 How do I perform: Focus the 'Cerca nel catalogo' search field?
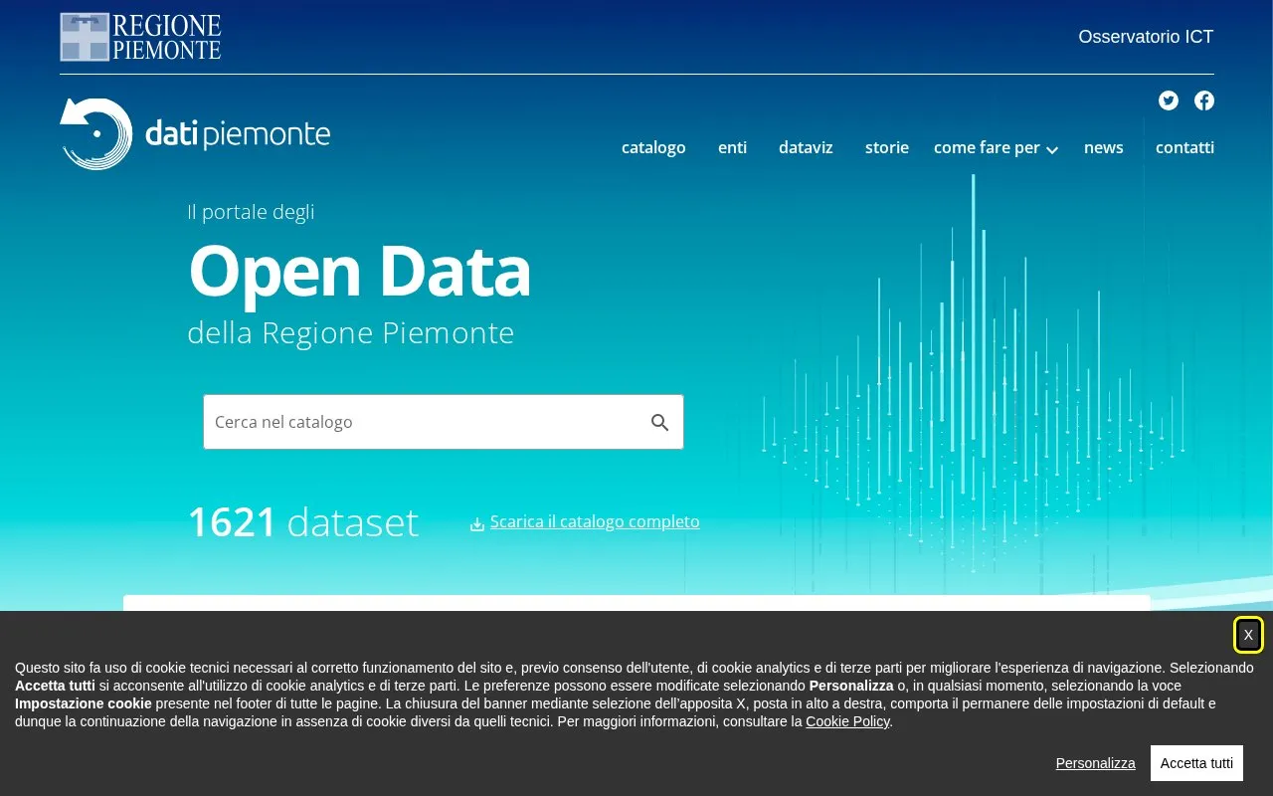coord(444,422)
